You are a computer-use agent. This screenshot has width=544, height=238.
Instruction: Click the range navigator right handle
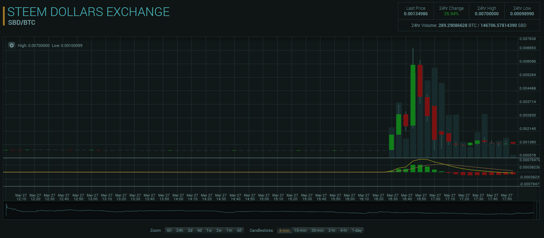pyautogui.click(x=537, y=210)
